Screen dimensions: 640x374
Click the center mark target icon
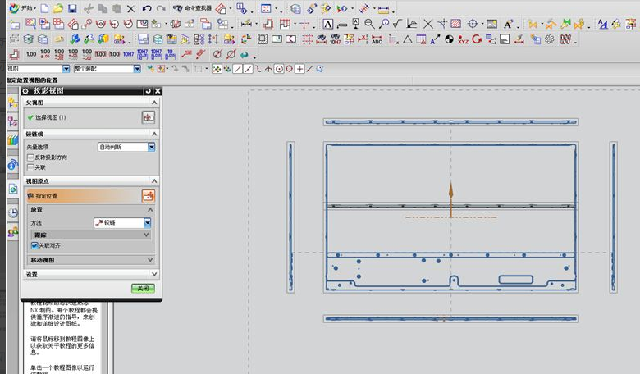[473, 24]
